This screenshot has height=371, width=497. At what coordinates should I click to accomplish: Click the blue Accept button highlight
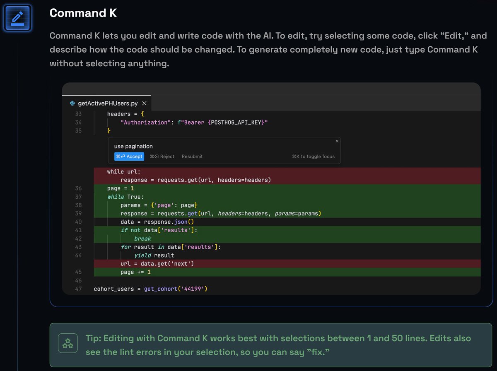129,157
